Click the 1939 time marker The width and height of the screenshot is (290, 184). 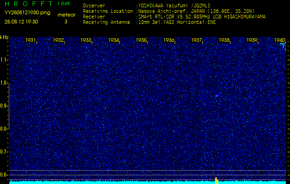tap(252, 40)
